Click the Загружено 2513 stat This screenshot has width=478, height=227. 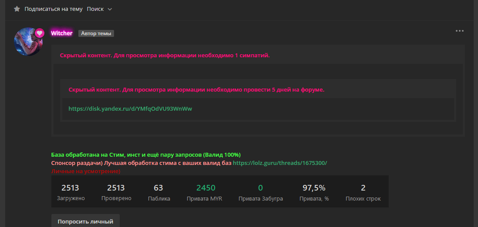[x=71, y=192]
